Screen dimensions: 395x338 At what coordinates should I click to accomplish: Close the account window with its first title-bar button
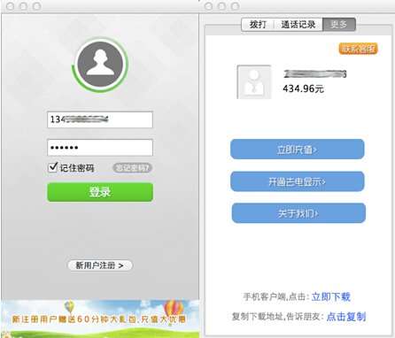(x=208, y=6)
